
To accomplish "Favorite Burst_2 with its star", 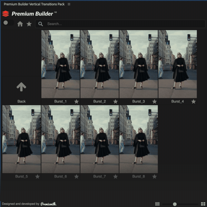I will (115, 101).
